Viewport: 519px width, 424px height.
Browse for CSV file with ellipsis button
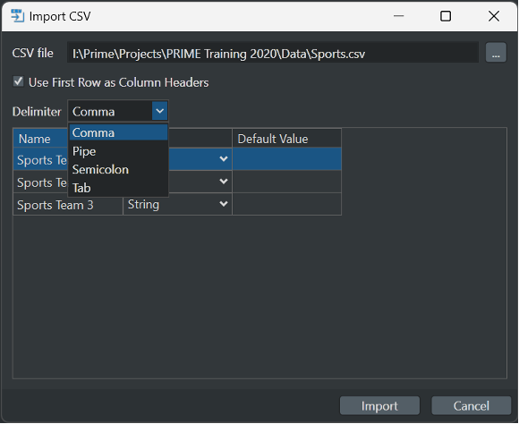pyautogui.click(x=496, y=52)
